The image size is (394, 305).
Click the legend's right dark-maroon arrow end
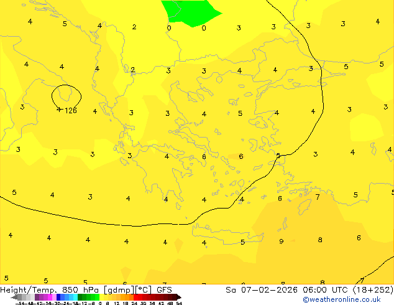[179, 298]
